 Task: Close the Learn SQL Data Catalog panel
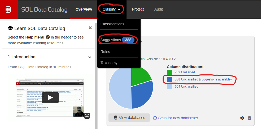90,28
